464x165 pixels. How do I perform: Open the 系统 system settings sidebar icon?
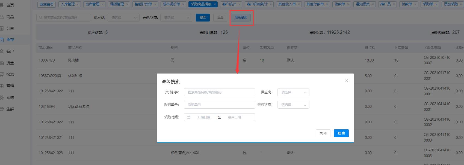(x=2, y=97)
